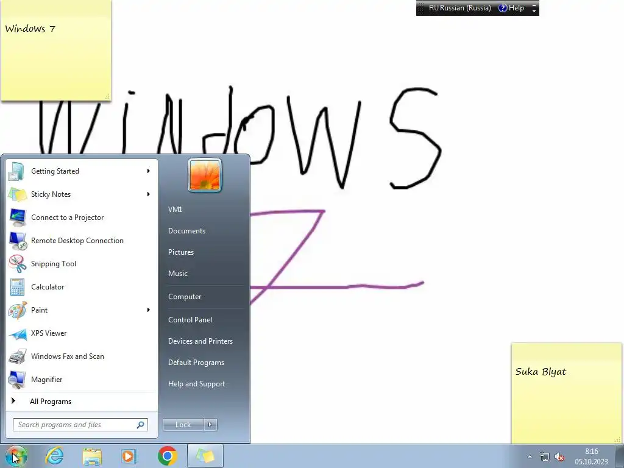The image size is (624, 468).
Task: Show hidden tray icons arrow
Action: pos(530,456)
